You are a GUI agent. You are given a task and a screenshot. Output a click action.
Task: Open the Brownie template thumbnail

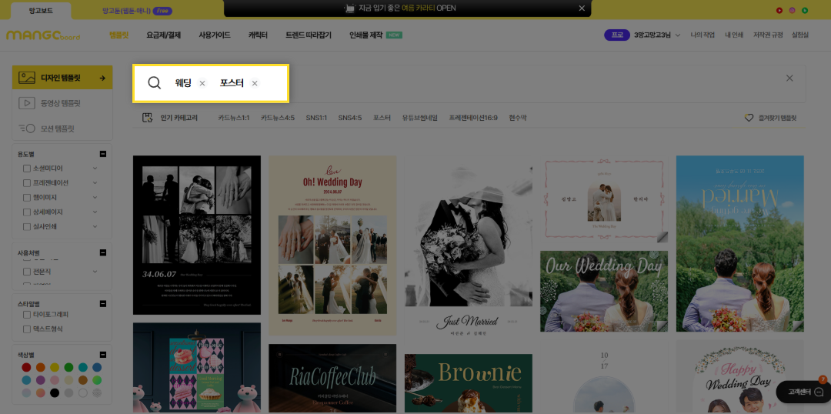[x=469, y=383]
